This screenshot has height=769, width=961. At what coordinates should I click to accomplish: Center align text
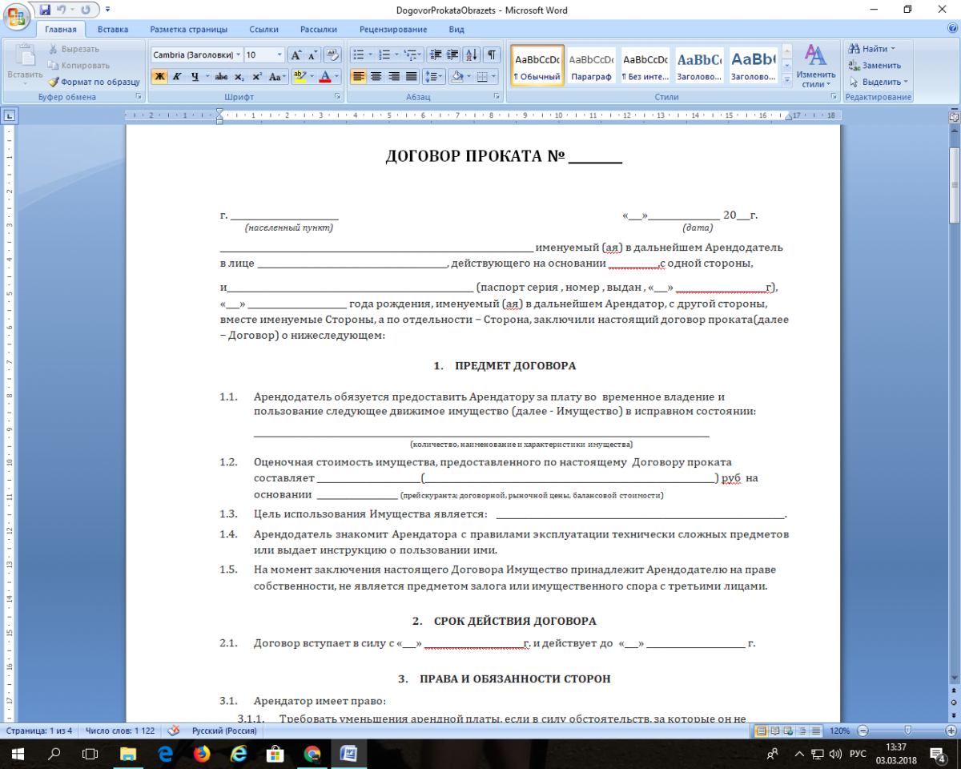pyautogui.click(x=376, y=77)
